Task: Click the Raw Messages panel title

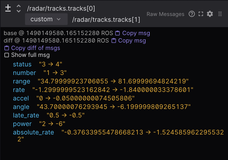Action: coord(165,14)
